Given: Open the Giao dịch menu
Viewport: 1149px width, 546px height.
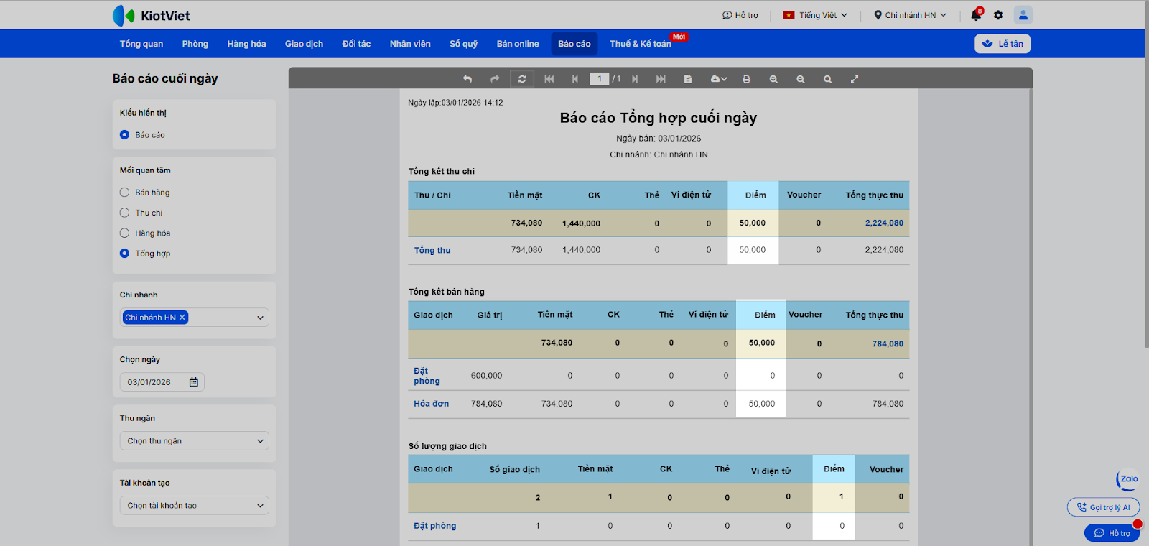Looking at the screenshot, I should click(304, 44).
